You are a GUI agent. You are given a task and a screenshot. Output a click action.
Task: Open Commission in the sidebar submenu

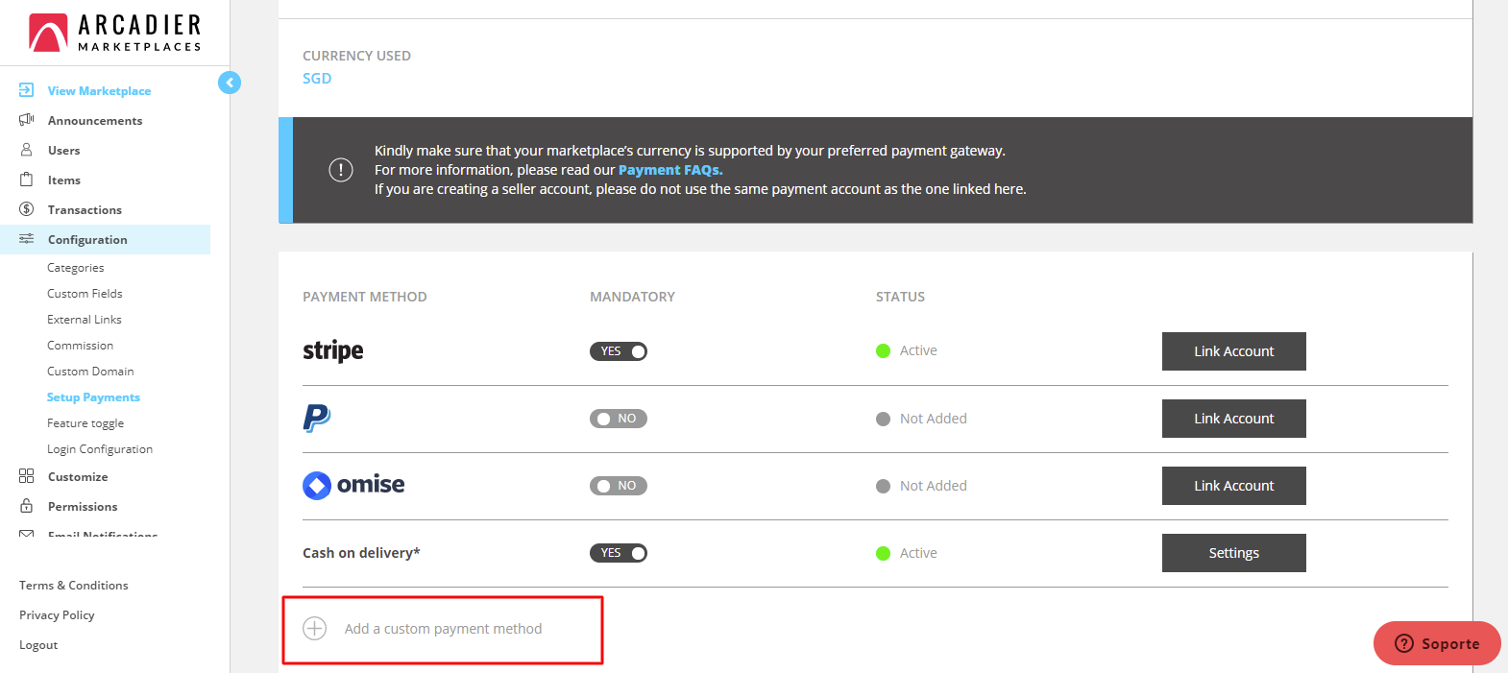tap(81, 346)
